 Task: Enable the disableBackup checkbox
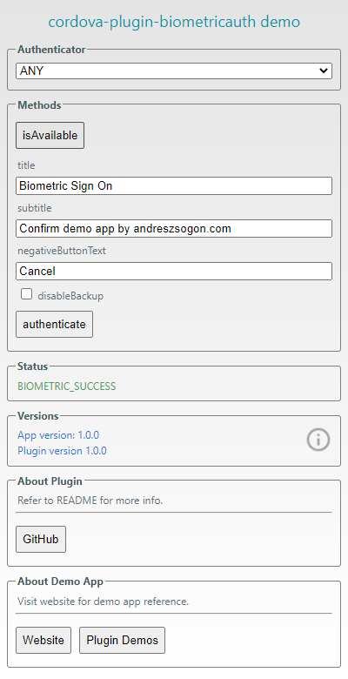26,294
